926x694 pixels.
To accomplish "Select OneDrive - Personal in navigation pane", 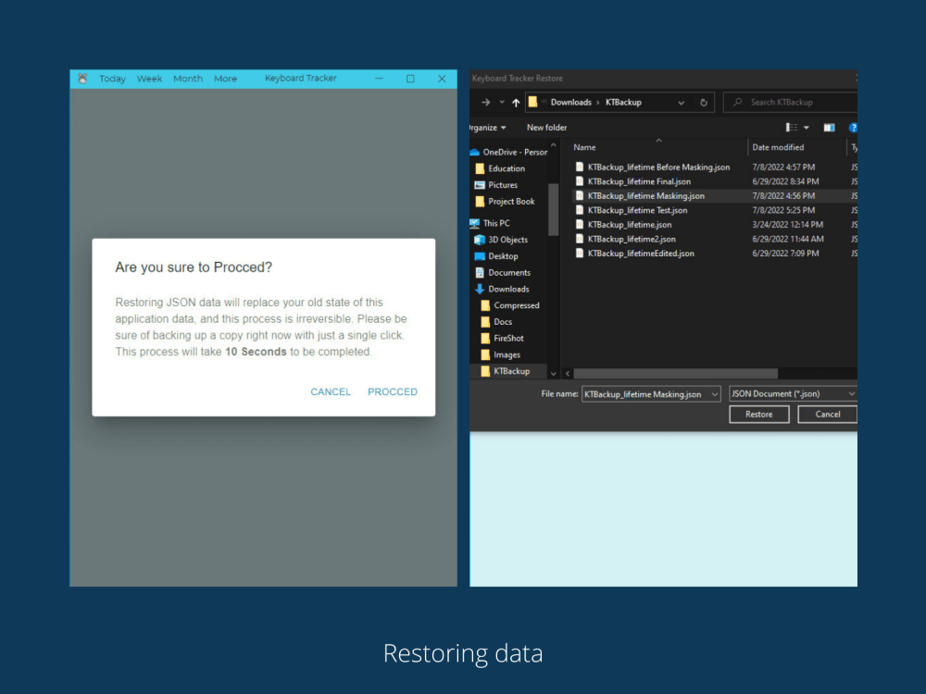I will coord(509,152).
